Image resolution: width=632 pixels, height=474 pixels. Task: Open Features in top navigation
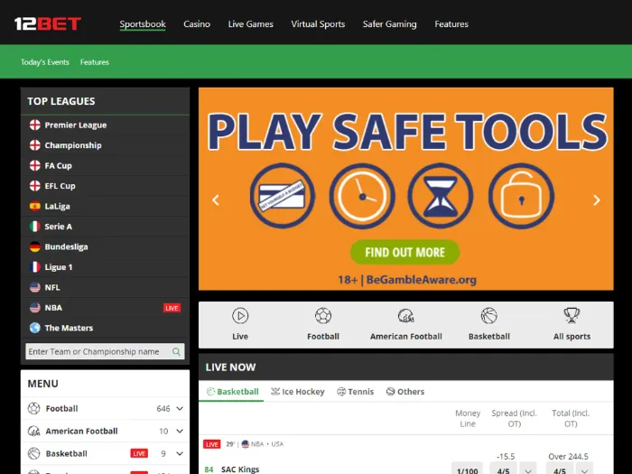[x=451, y=23]
